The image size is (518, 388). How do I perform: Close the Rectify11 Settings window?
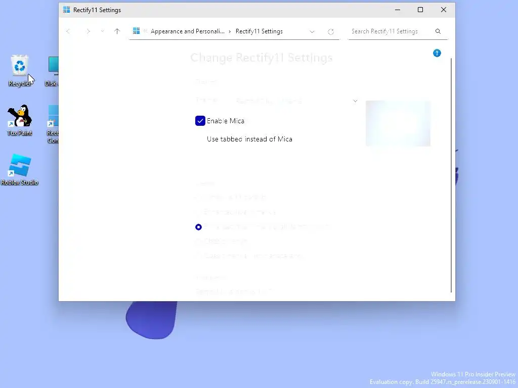[443, 10]
